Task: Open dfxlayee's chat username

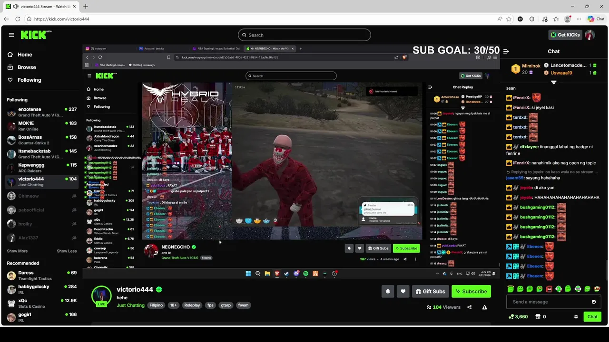Action: click(529, 147)
